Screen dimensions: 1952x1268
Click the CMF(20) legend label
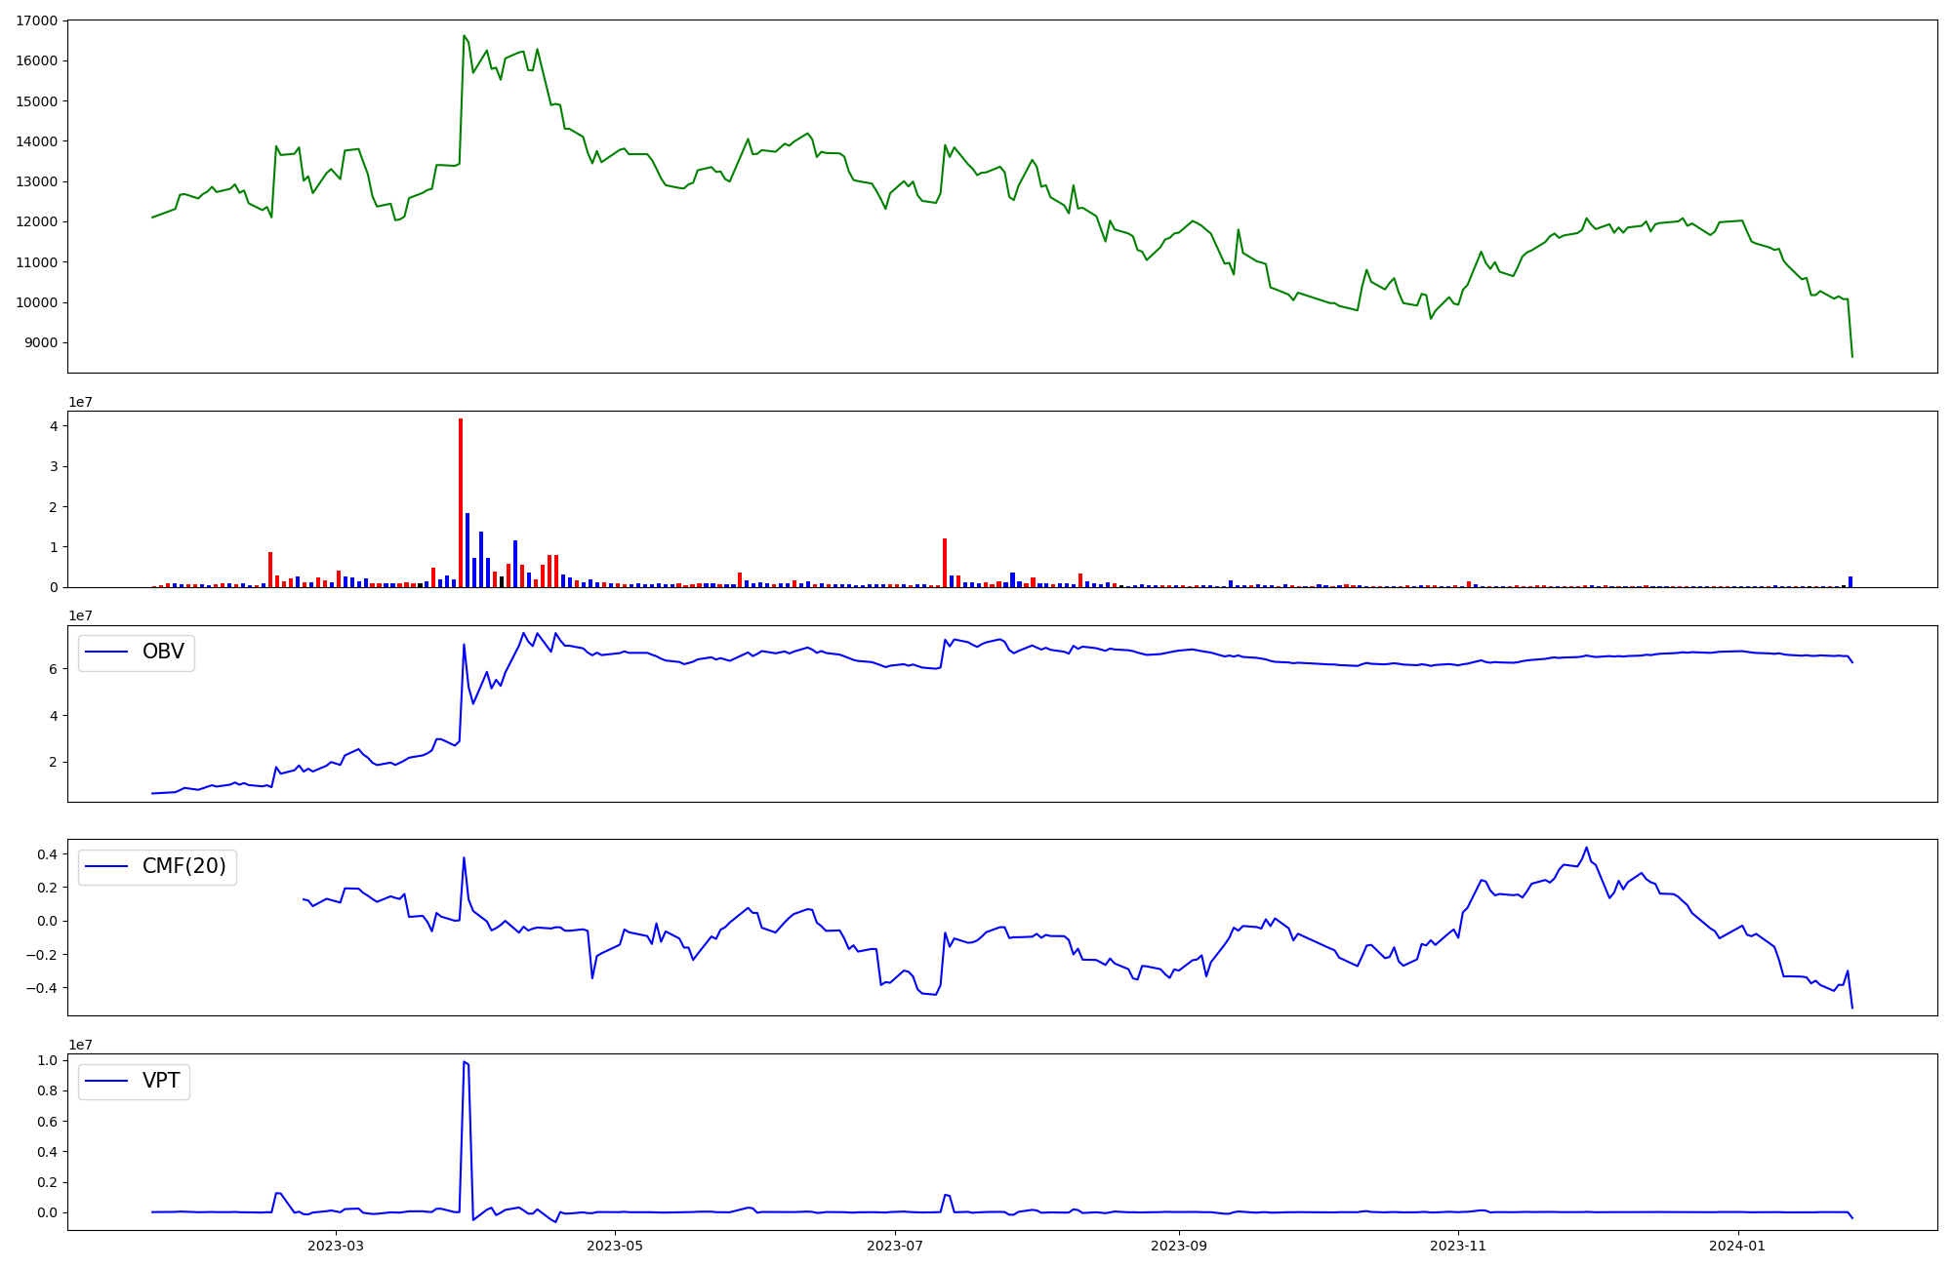tap(183, 866)
